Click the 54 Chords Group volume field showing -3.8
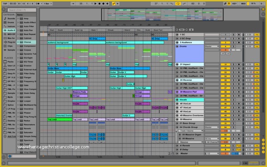267x167 pixels. (226, 131)
